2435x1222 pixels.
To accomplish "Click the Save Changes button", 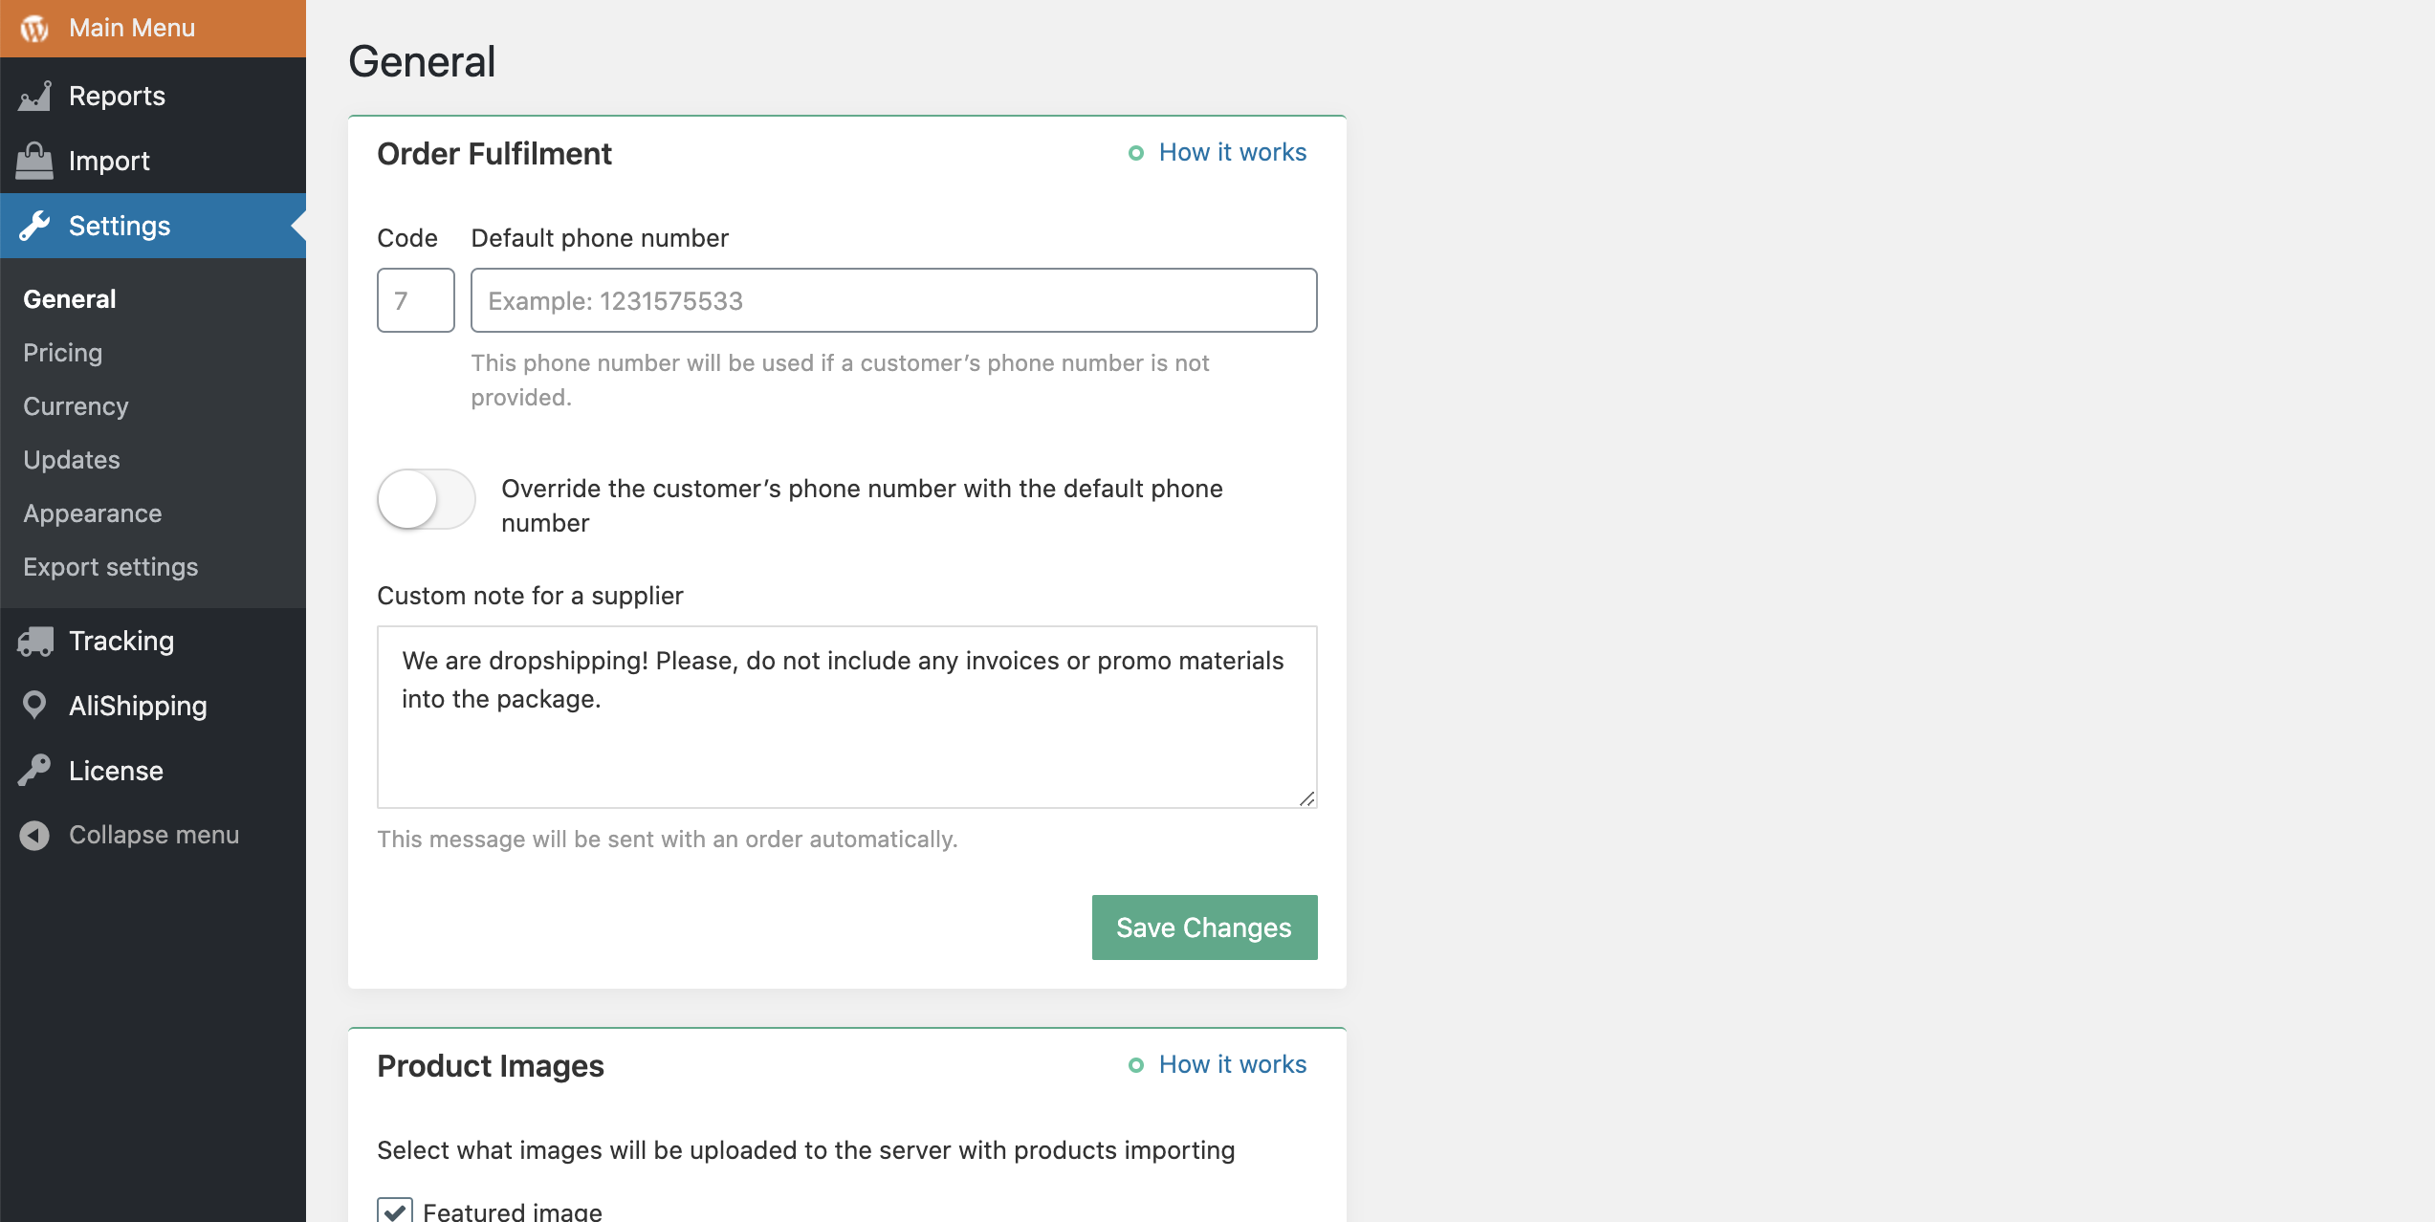I will tap(1205, 927).
